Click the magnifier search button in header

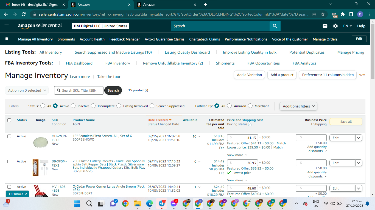(x=275, y=26)
